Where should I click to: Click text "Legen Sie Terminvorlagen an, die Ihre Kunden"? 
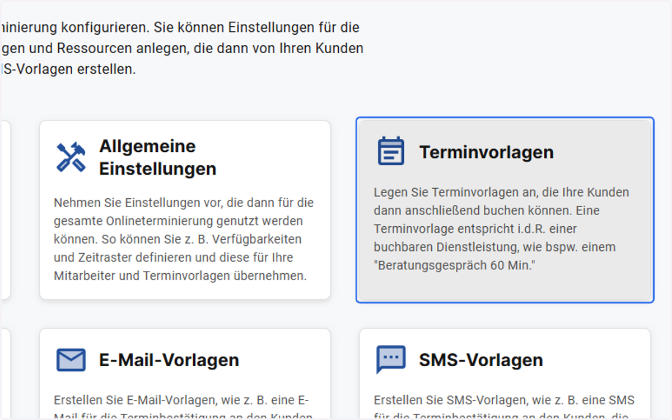point(502,193)
